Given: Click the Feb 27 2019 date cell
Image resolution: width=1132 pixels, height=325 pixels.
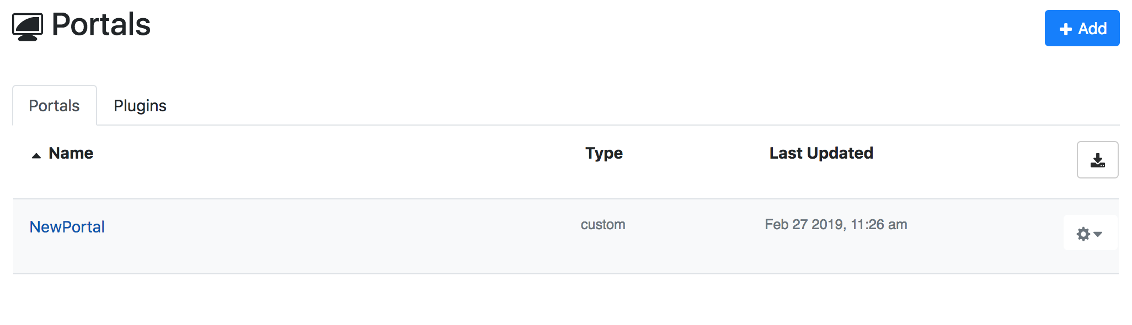Looking at the screenshot, I should pyautogui.click(x=836, y=225).
